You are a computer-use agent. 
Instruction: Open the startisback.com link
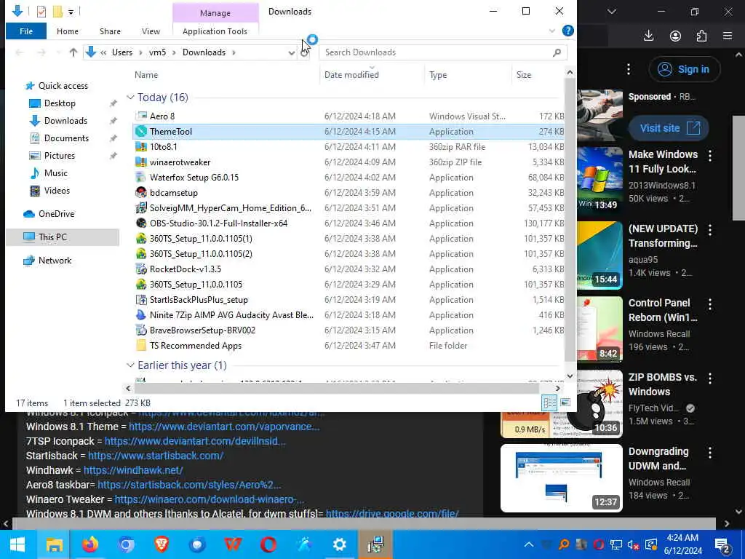click(x=156, y=456)
